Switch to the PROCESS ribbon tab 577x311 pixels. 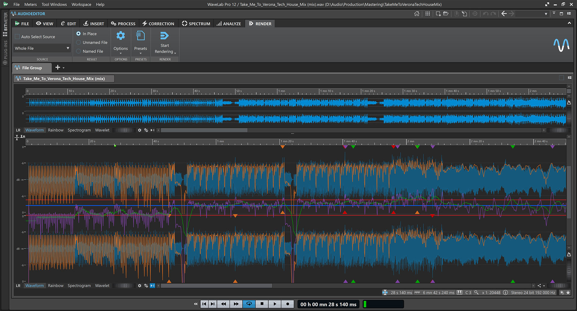tap(123, 23)
